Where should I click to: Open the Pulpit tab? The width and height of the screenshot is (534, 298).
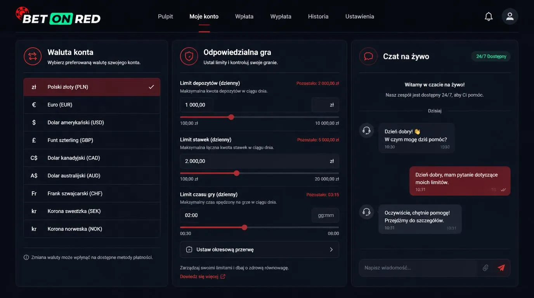165,16
